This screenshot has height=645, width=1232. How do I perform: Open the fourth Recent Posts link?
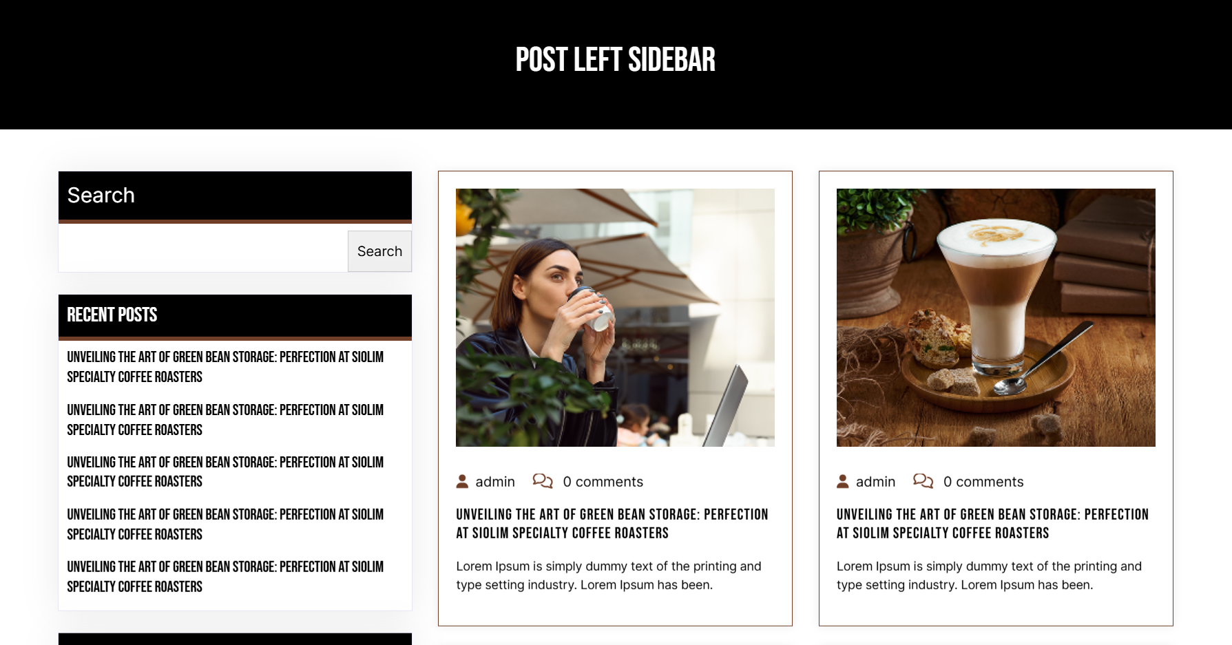coord(225,525)
